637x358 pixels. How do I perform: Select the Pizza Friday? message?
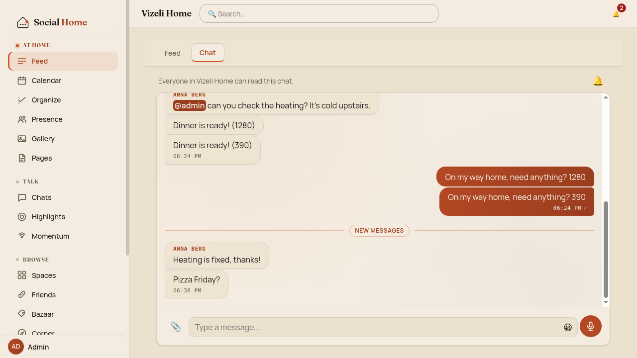tap(197, 284)
